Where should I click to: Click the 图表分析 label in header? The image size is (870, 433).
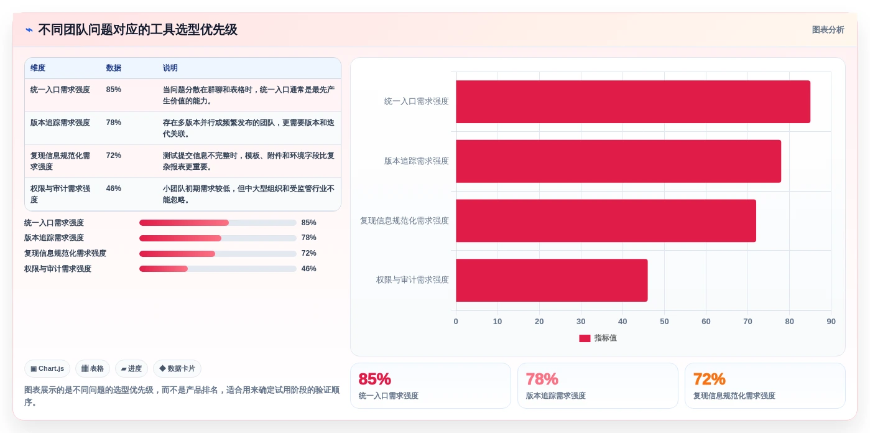point(828,30)
